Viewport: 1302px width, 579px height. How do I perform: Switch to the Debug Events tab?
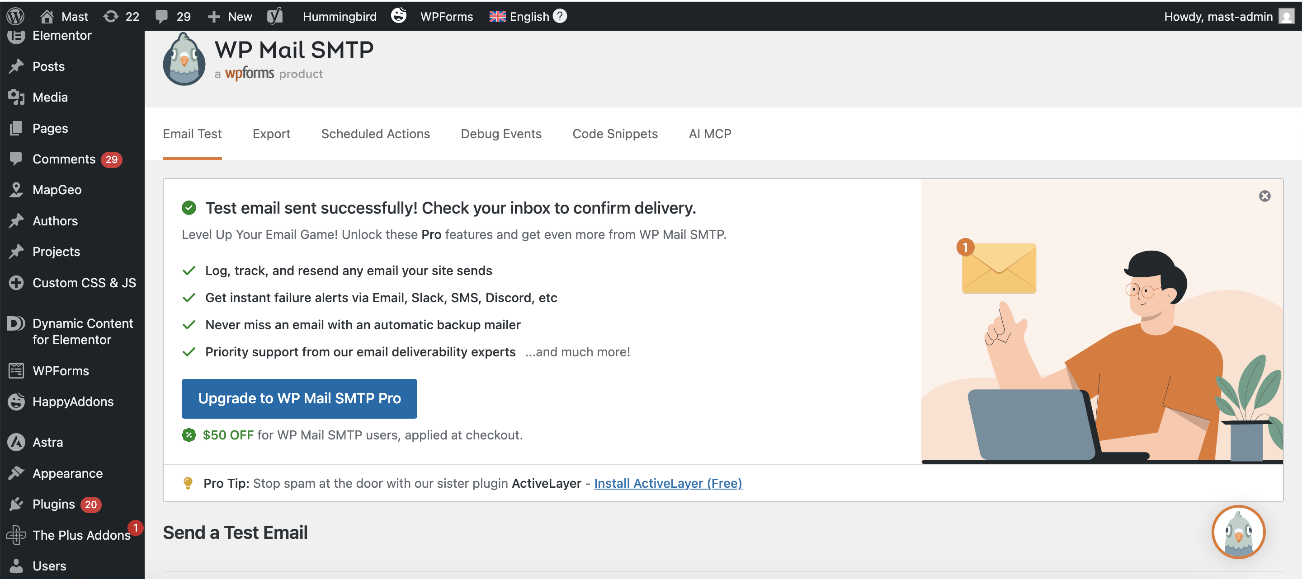click(501, 134)
